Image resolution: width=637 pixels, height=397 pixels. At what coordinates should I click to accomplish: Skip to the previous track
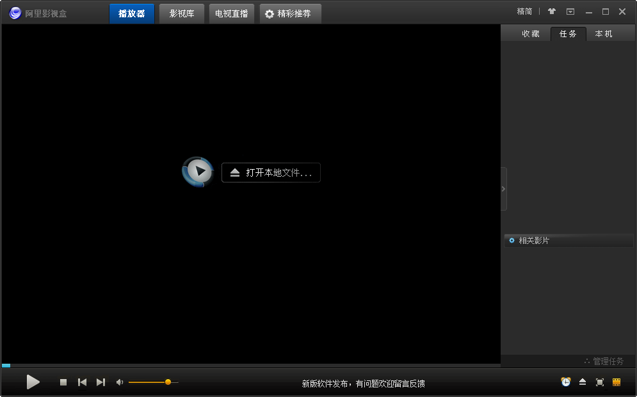[x=82, y=382]
